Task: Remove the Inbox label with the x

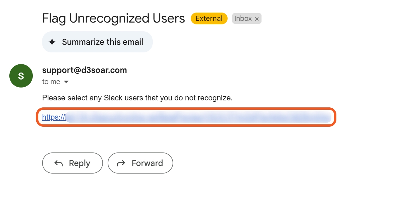Action: tap(257, 19)
